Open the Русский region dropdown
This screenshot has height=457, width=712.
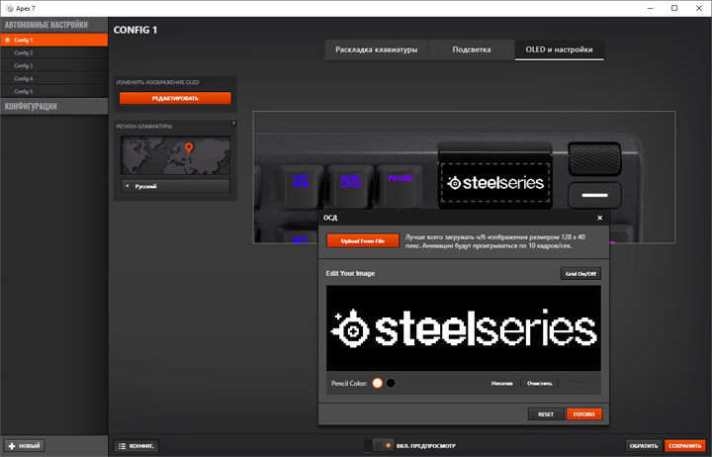(175, 186)
